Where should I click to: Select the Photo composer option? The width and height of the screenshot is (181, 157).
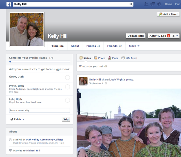99,58
